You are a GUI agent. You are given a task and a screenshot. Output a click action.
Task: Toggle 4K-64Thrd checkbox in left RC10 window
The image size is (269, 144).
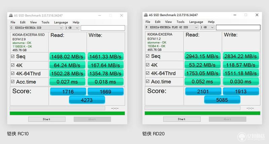12,73
